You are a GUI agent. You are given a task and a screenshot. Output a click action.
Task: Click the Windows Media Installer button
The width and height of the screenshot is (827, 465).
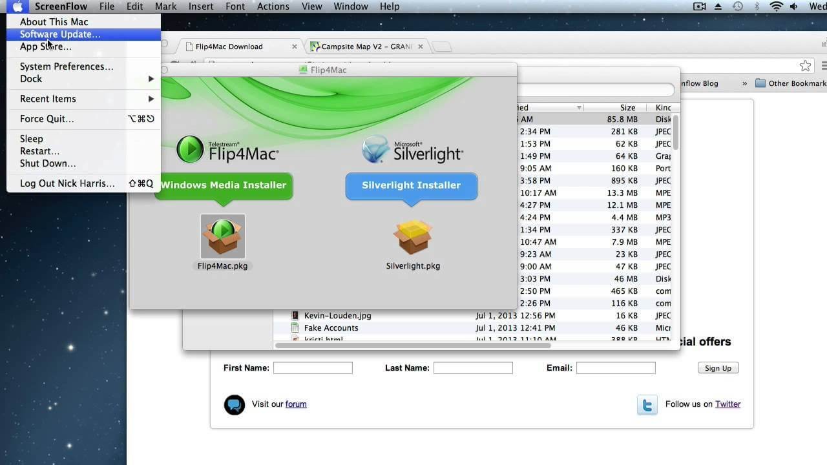click(x=224, y=185)
